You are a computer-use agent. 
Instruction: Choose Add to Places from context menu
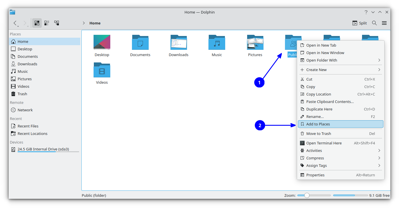click(x=318, y=124)
